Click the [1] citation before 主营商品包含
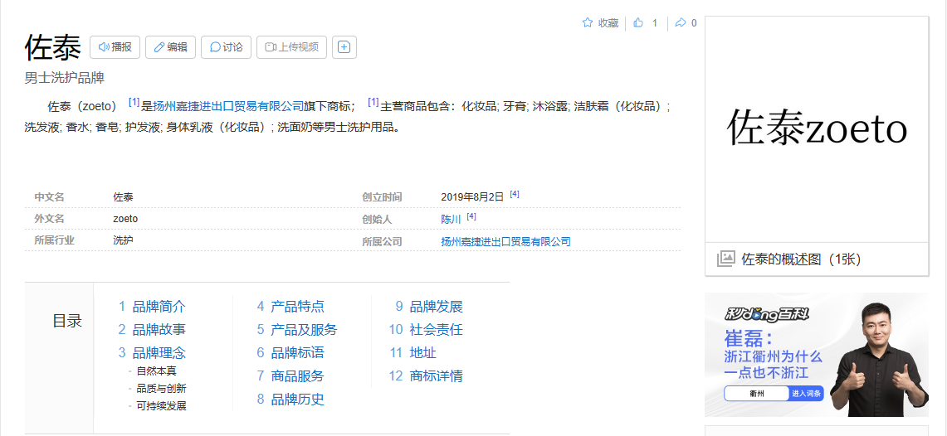The image size is (947, 436). point(373,103)
